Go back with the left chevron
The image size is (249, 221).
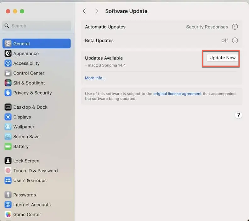click(84, 11)
